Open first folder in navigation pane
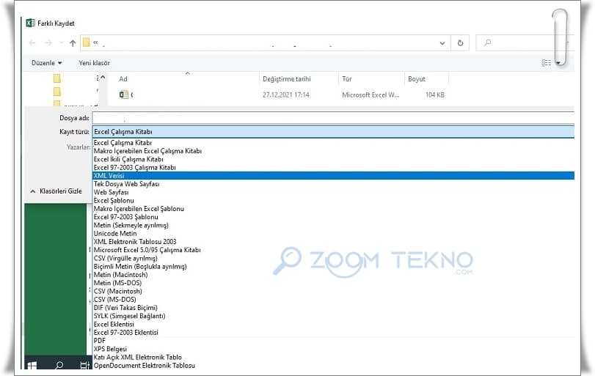The image size is (595, 376). (x=57, y=78)
